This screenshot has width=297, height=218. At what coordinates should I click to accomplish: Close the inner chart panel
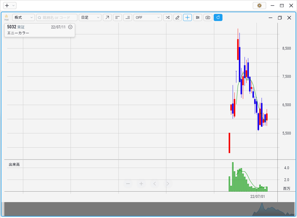(x=289, y=18)
